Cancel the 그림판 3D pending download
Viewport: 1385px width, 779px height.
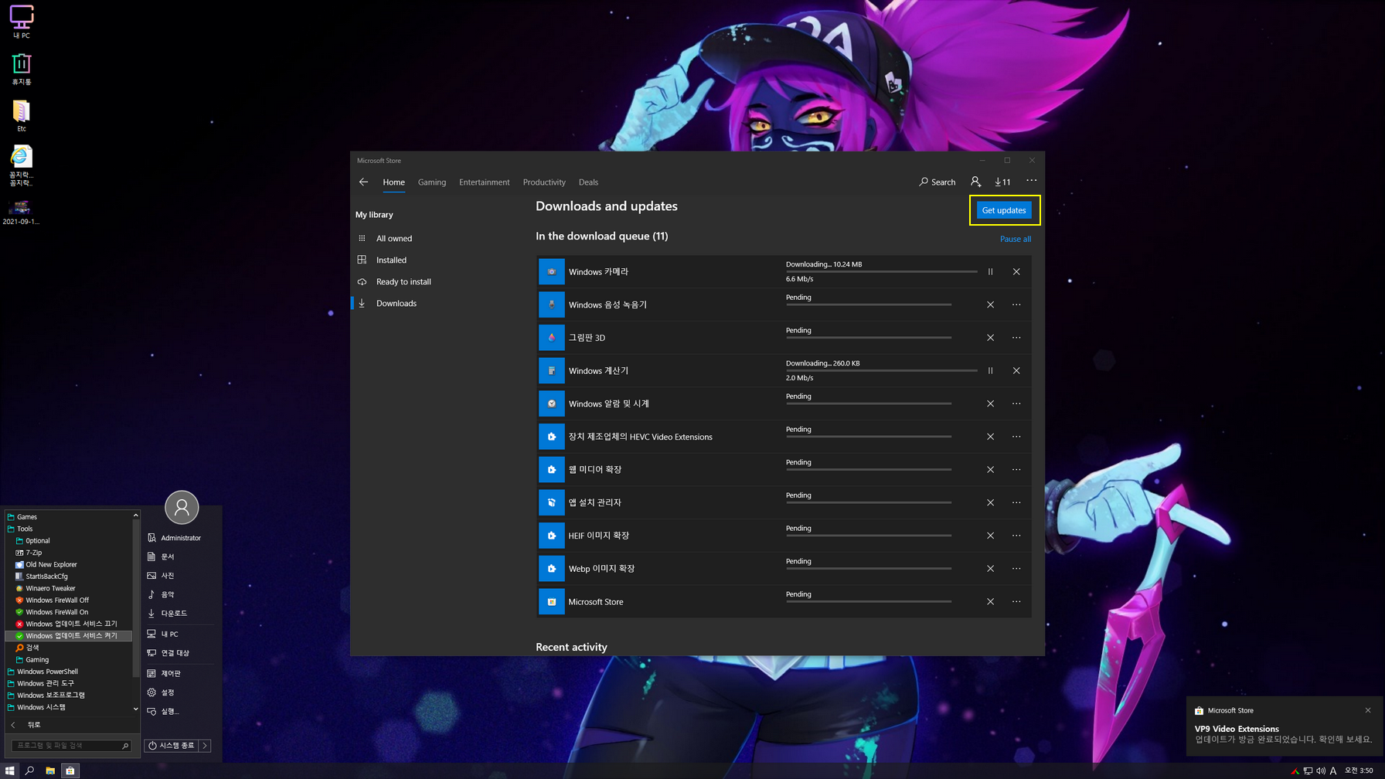pos(990,338)
